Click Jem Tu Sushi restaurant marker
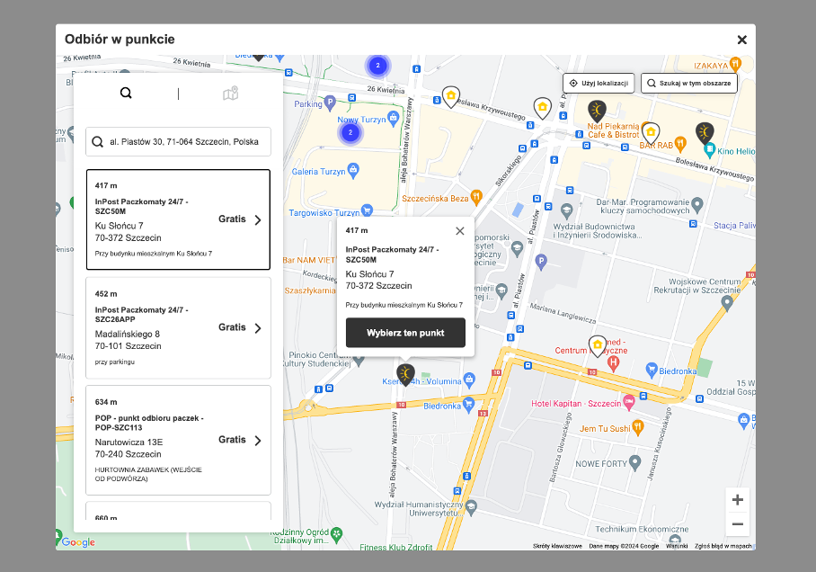The width and height of the screenshot is (816, 572). (637, 427)
